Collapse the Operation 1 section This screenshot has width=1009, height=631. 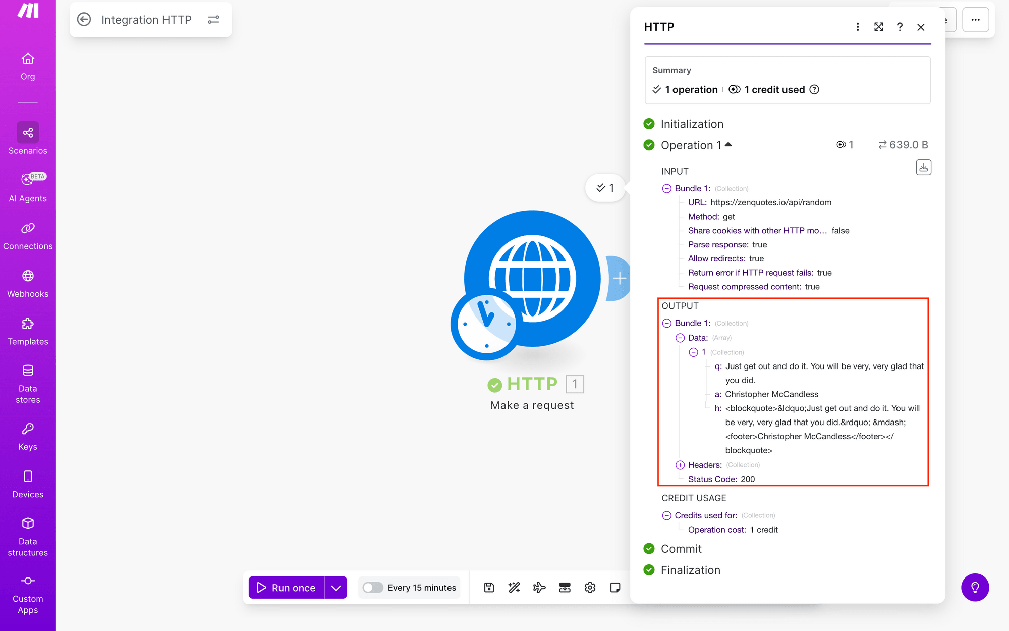tap(728, 145)
